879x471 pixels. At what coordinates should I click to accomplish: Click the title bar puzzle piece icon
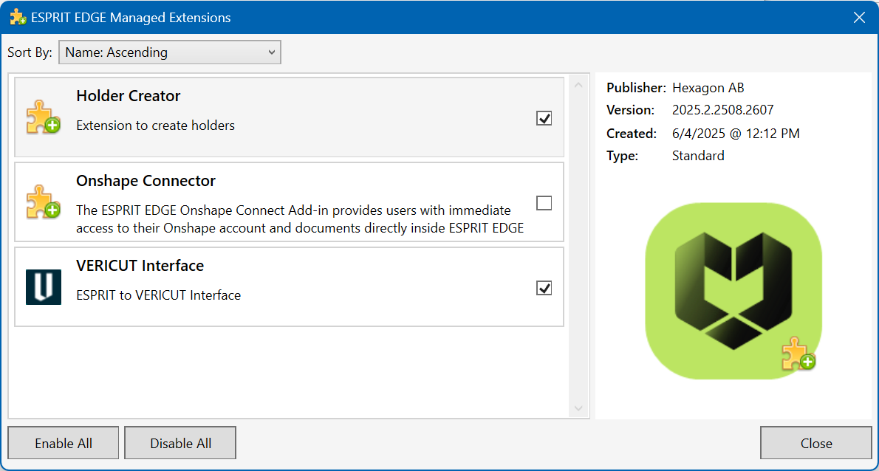(18, 18)
